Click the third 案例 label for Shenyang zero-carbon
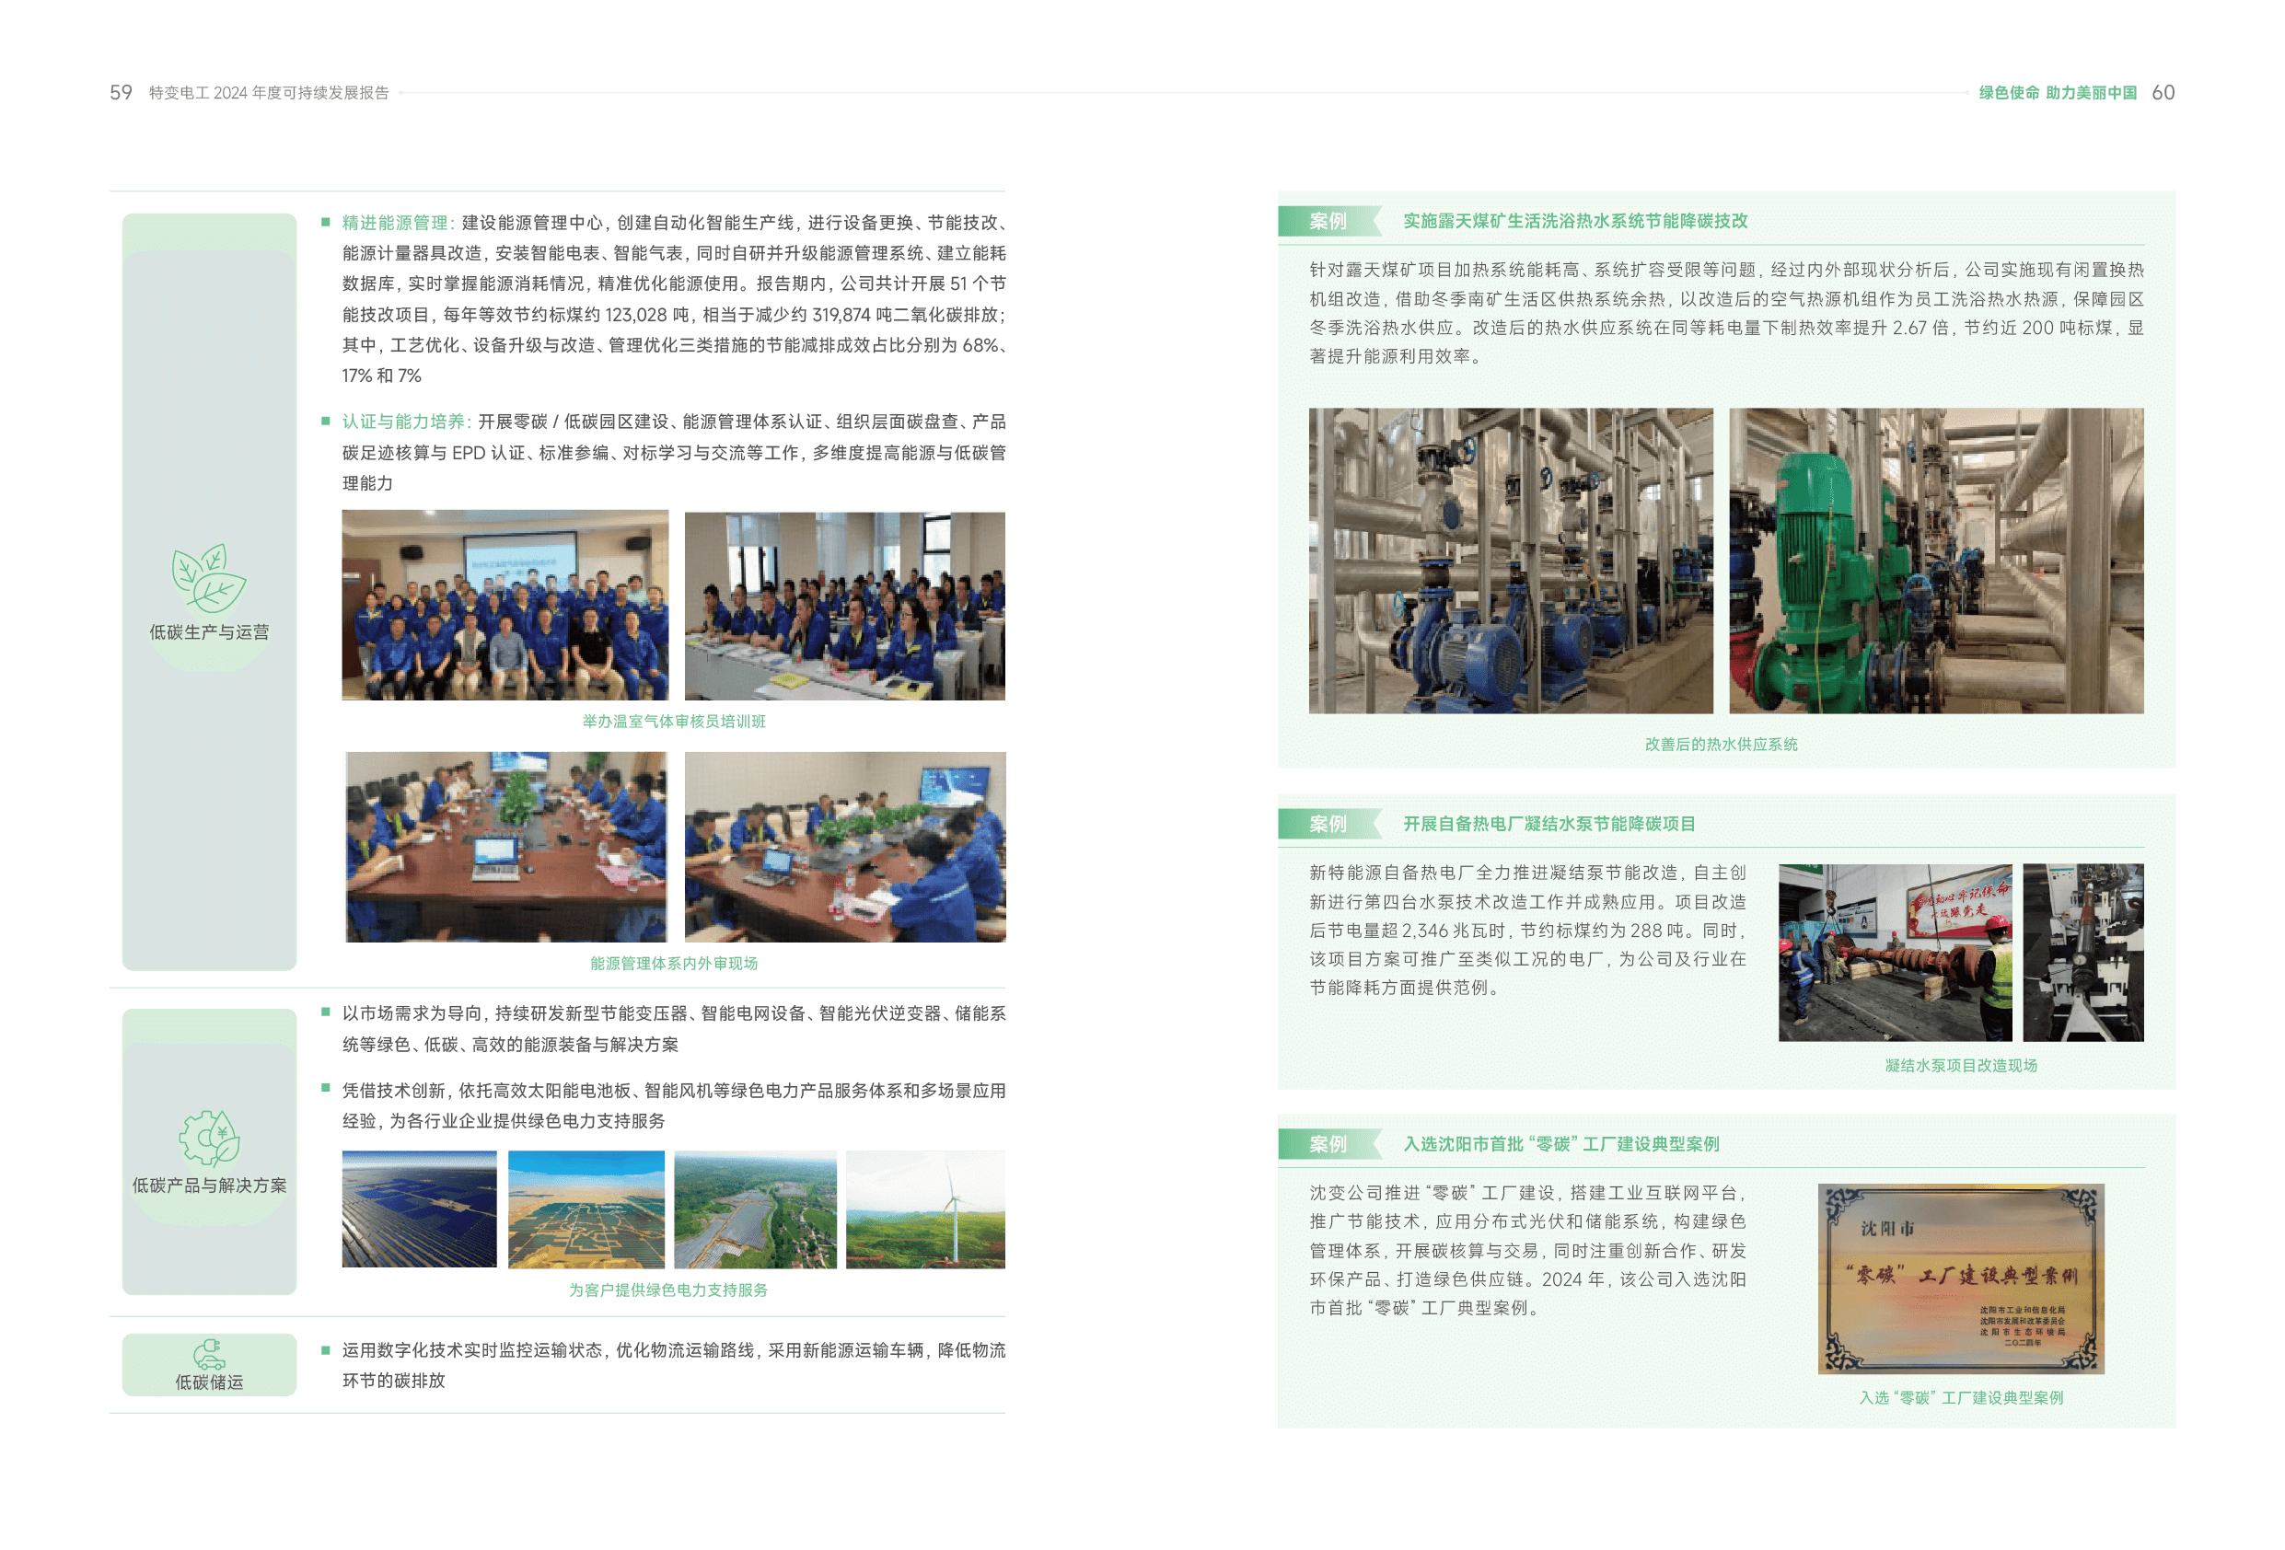 (1328, 1144)
